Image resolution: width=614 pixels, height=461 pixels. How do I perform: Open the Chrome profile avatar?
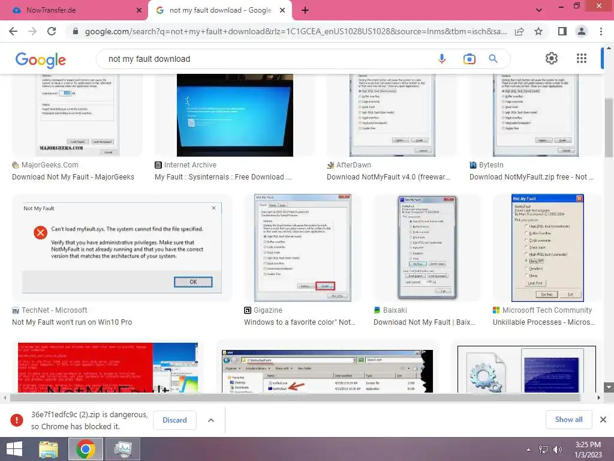click(x=582, y=31)
